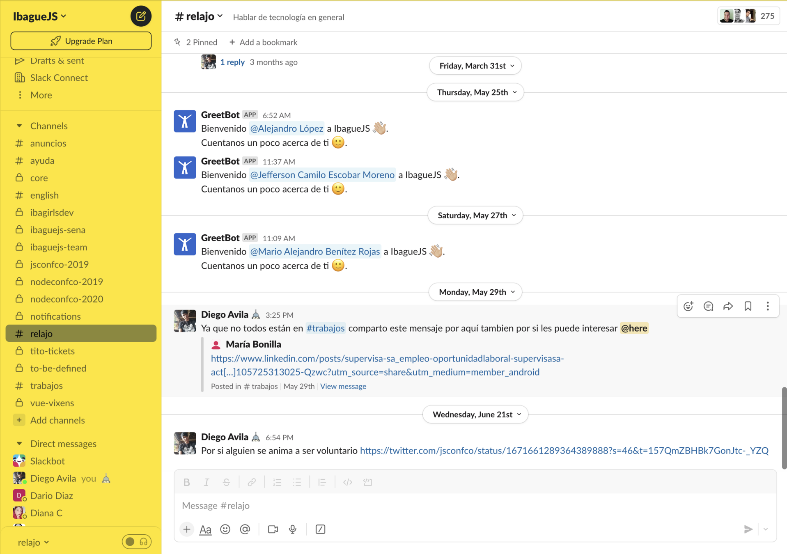The image size is (787, 554).
Task: Click the #trabajos channel link in message
Action: click(326, 328)
